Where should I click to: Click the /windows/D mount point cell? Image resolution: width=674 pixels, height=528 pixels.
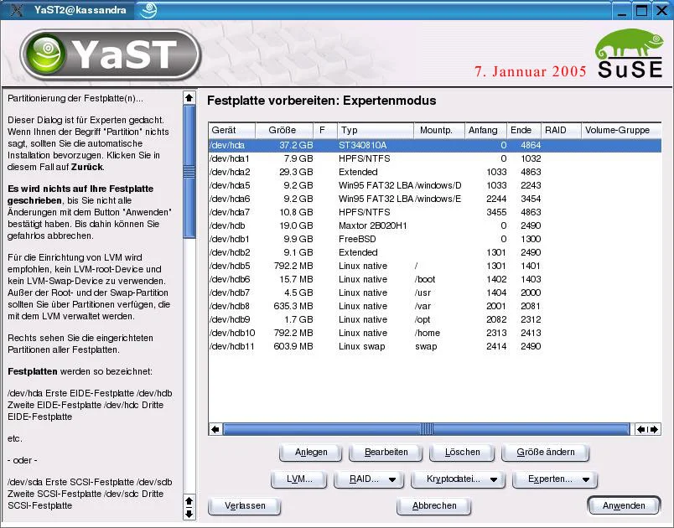[x=438, y=185]
